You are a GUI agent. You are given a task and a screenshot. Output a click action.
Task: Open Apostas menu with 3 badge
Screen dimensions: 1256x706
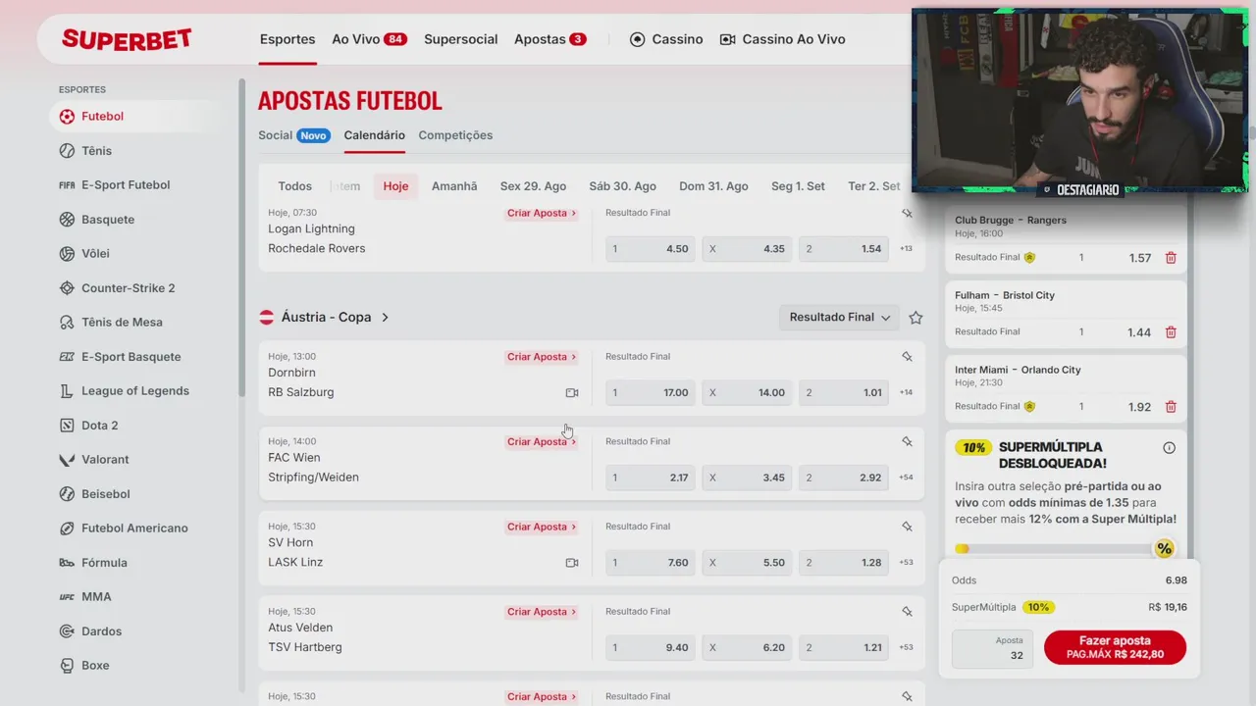550,39
